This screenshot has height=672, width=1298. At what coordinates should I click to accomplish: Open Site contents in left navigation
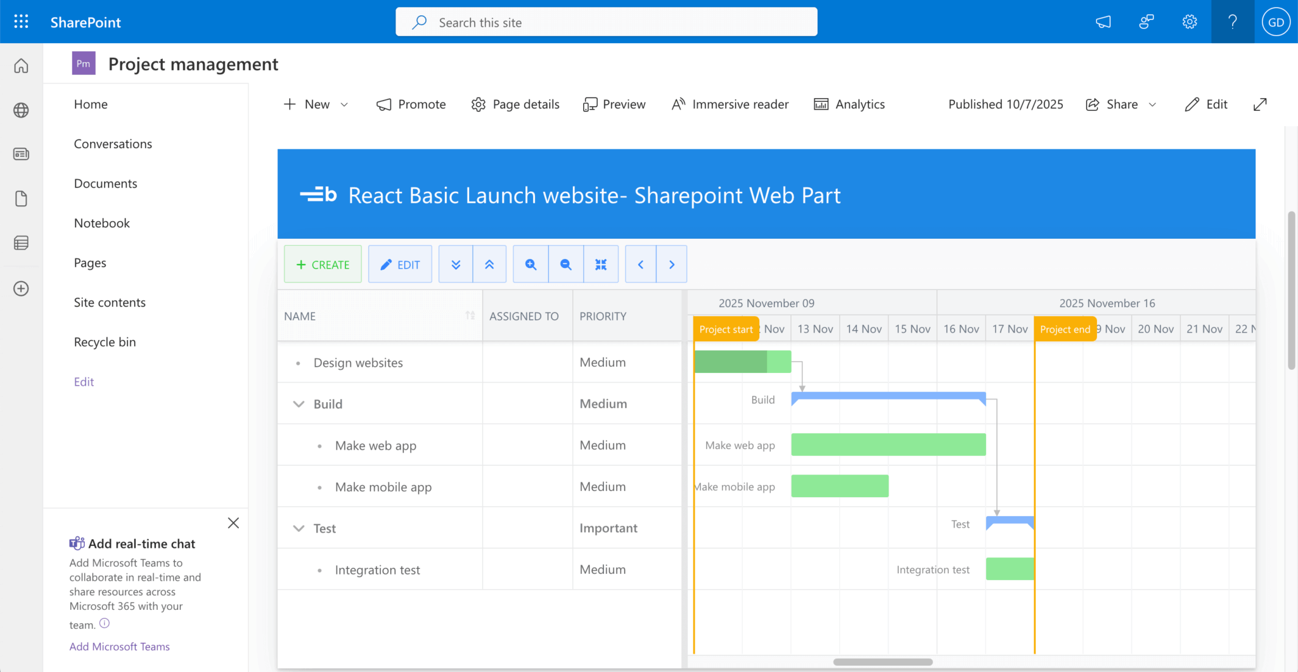tap(110, 302)
